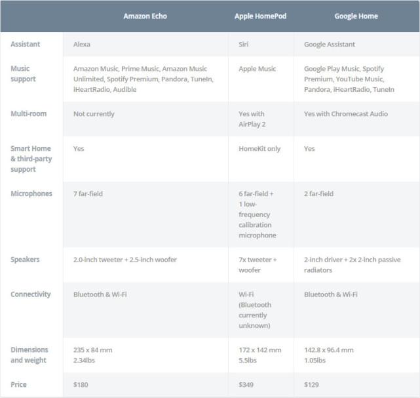Select the Assistant row label
420x398 pixels.
point(25,44)
